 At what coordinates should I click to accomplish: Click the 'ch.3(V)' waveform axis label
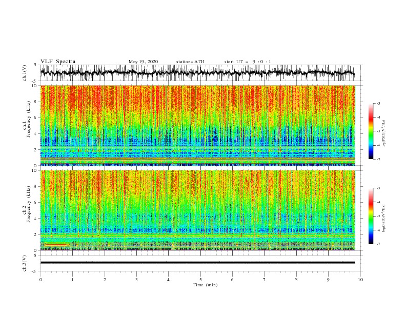coord(25,263)
